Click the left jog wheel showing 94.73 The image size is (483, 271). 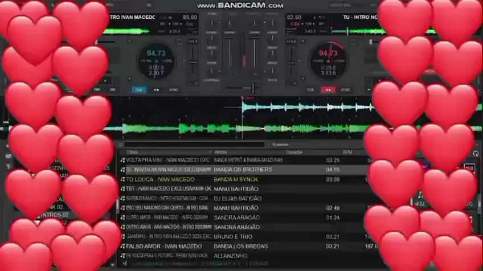coord(156,60)
